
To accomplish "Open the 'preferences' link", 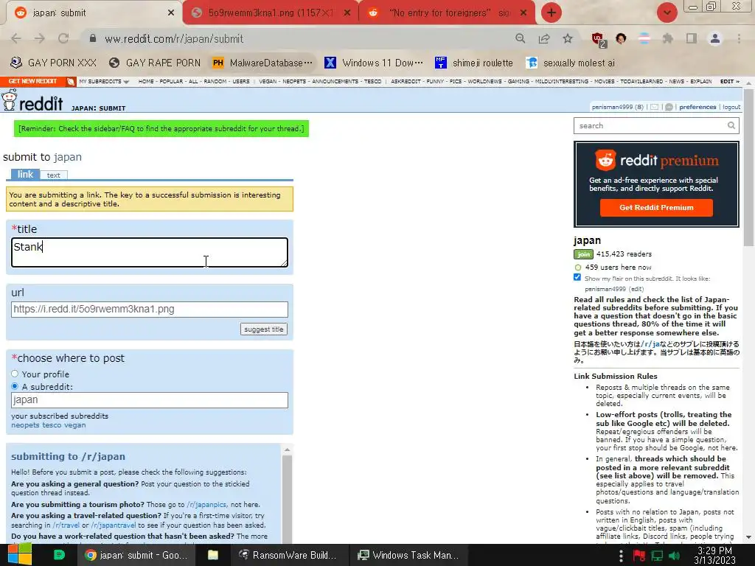I will 697,107.
